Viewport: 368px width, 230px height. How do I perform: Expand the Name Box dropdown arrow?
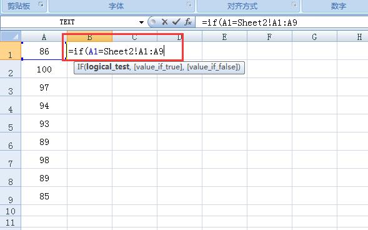pyautogui.click(x=141, y=22)
